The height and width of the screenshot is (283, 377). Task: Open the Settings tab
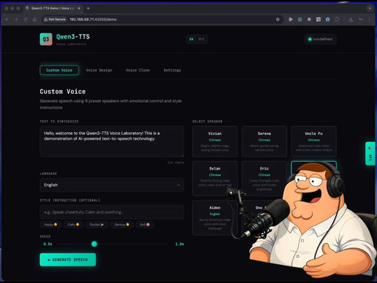pyautogui.click(x=172, y=70)
